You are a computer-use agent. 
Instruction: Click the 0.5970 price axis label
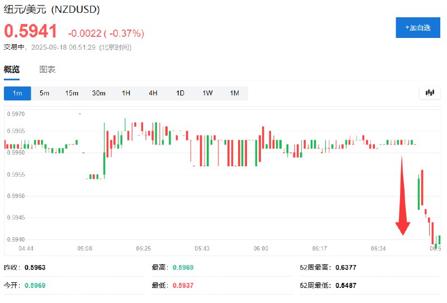tap(16, 114)
